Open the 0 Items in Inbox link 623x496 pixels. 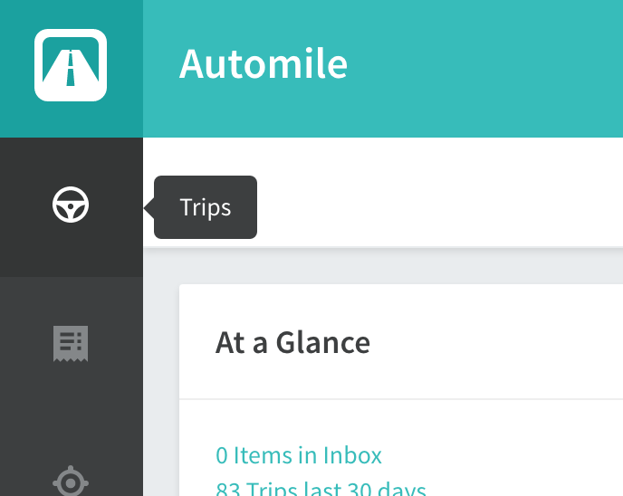click(299, 455)
